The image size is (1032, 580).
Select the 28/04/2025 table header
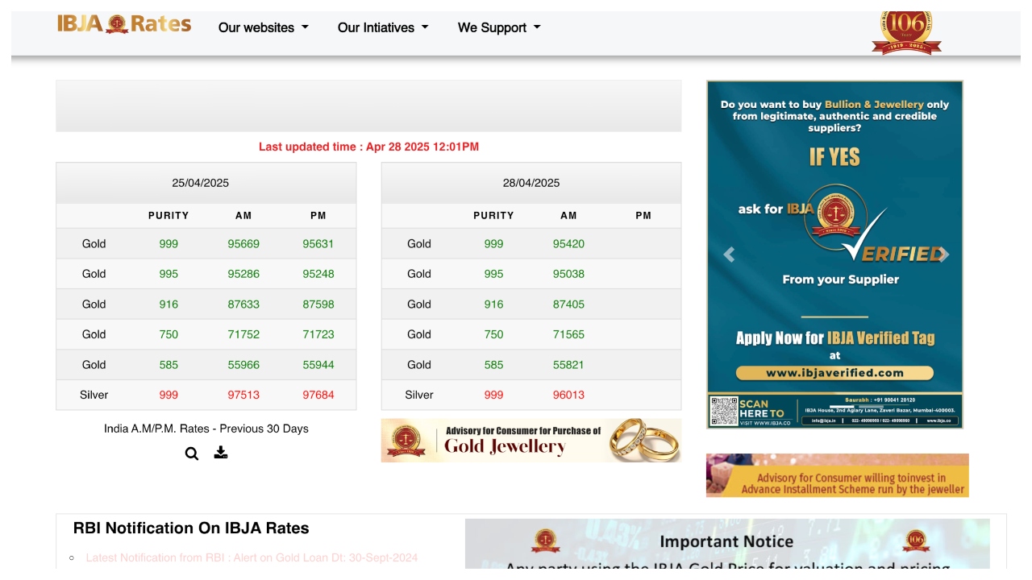point(531,183)
